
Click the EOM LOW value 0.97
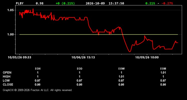pyautogui.click(x=163, y=80)
